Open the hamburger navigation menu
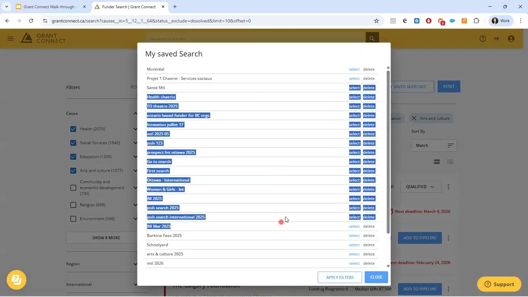The image size is (528, 297). pyautogui.click(x=11, y=39)
